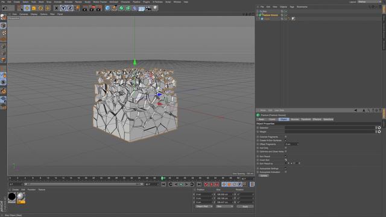This screenshot has height=217, width=386.
Task: Add a Camera object
Action: (x=148, y=8)
